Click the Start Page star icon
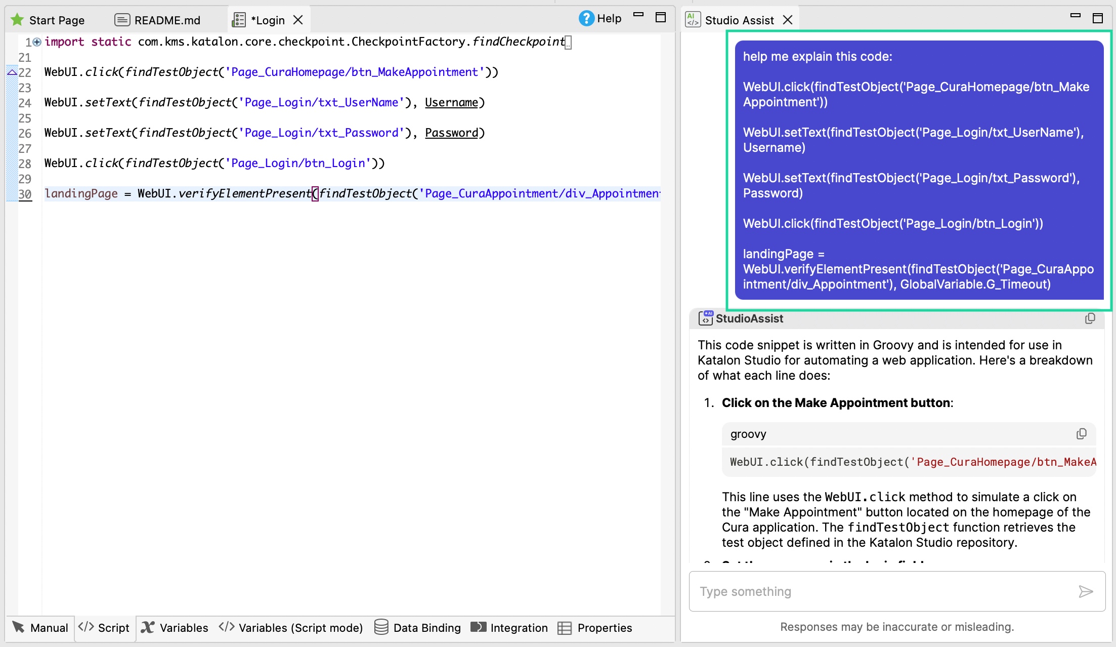This screenshot has width=1116, height=647. click(17, 20)
